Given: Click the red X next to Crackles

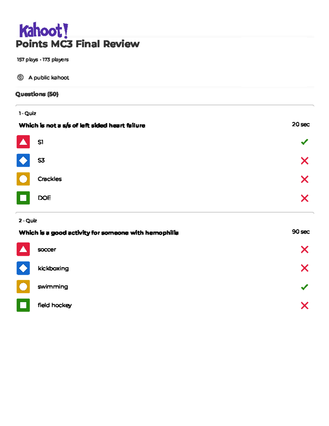Looking at the screenshot, I should pos(305,179).
